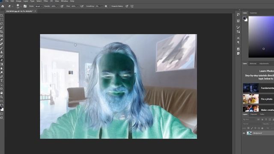Select the Ellipse shape tool
274x154 pixels.
click(x=2, y=89)
